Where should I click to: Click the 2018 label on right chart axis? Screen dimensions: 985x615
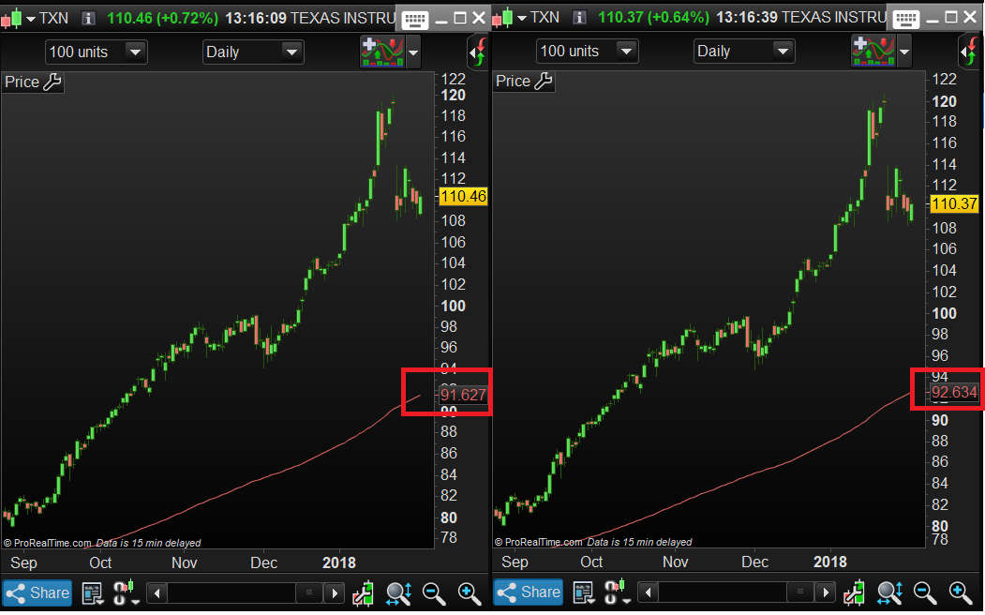pyautogui.click(x=830, y=562)
